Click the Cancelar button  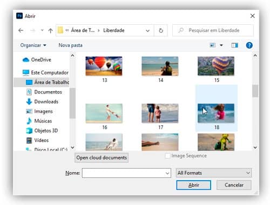[234, 185]
